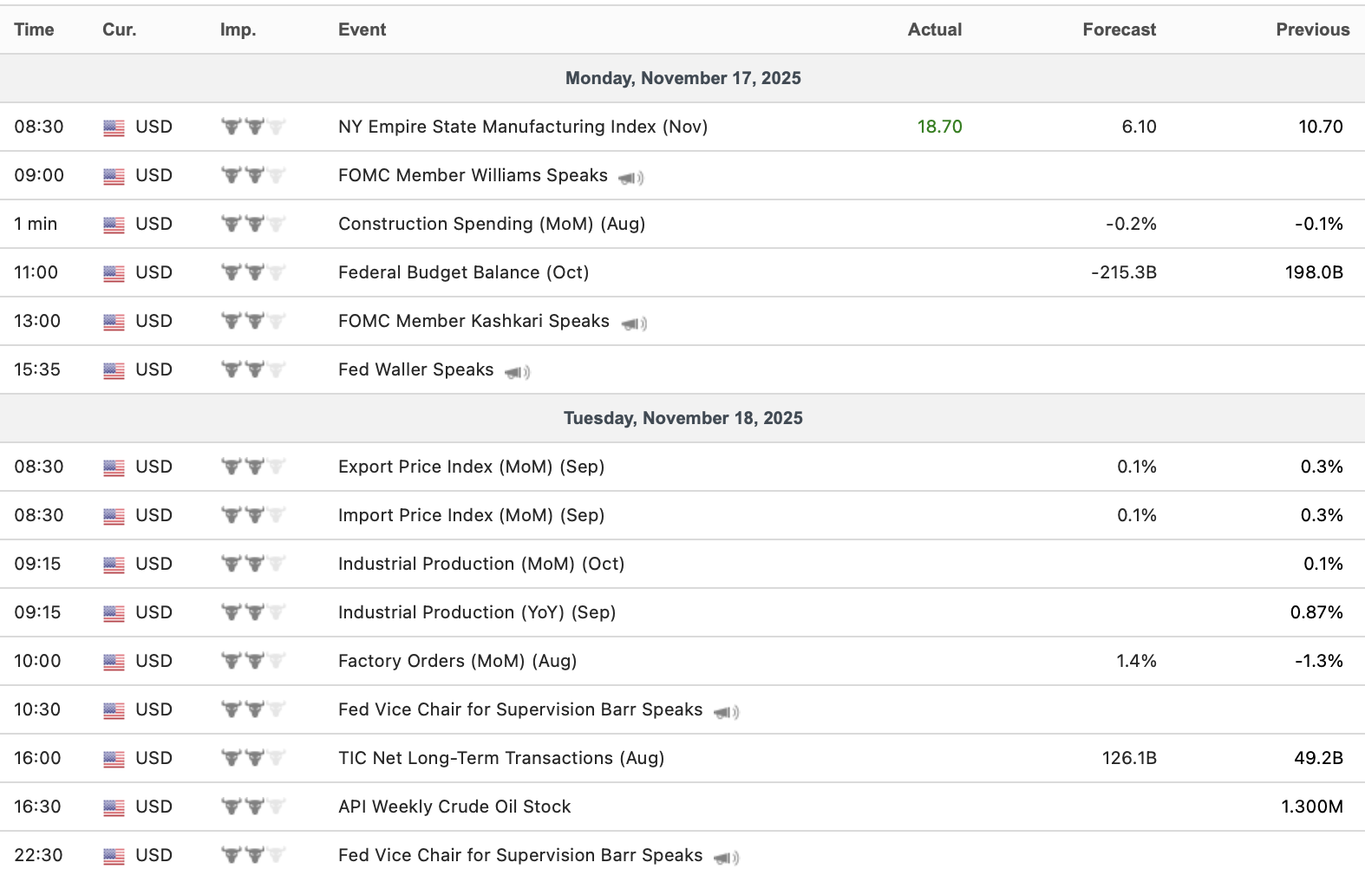Open TIC Net Long-Term Transactions event

point(501,758)
